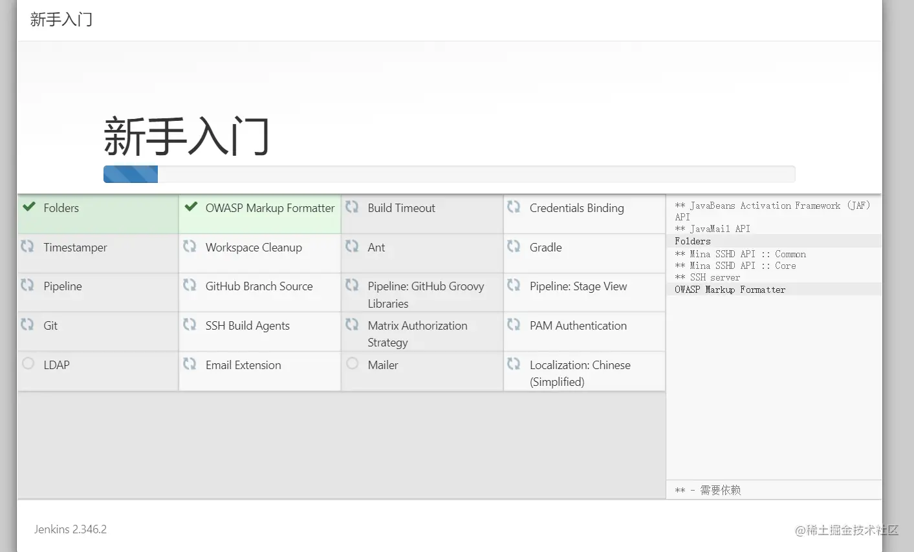This screenshot has height=552, width=914.
Task: Click the spinner icon for Email Extension
Action: point(190,364)
